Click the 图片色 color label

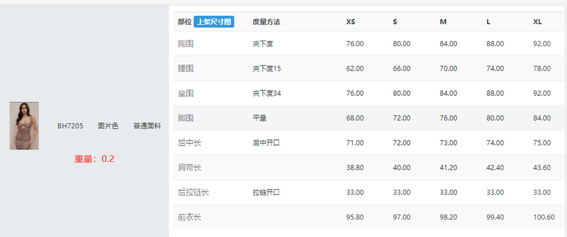pos(108,126)
